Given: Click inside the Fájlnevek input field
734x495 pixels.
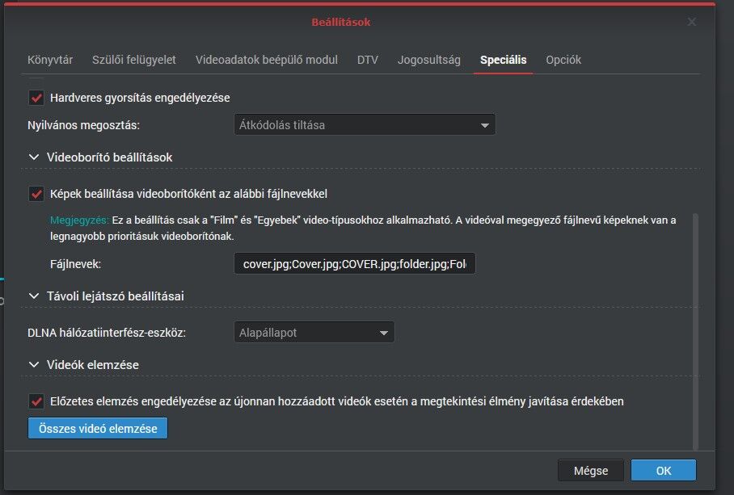Looking at the screenshot, I should coord(355,263).
